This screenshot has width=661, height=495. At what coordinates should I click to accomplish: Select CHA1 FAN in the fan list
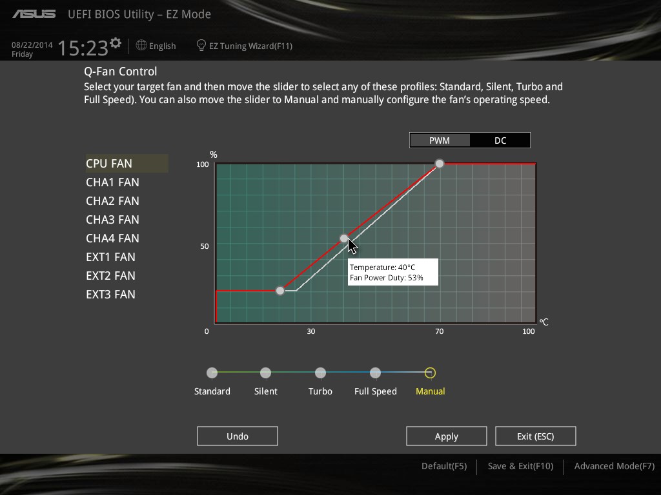click(112, 182)
